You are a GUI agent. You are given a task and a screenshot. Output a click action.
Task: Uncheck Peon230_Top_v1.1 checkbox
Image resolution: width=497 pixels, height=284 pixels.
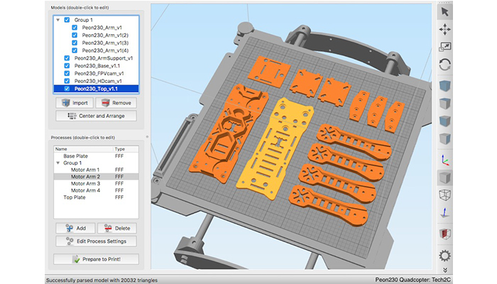point(67,89)
